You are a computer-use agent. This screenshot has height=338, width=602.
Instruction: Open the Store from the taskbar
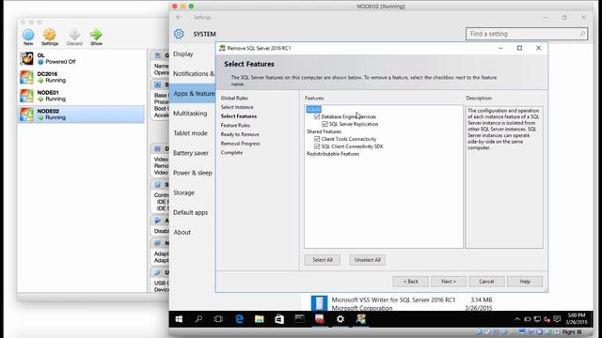(279, 319)
